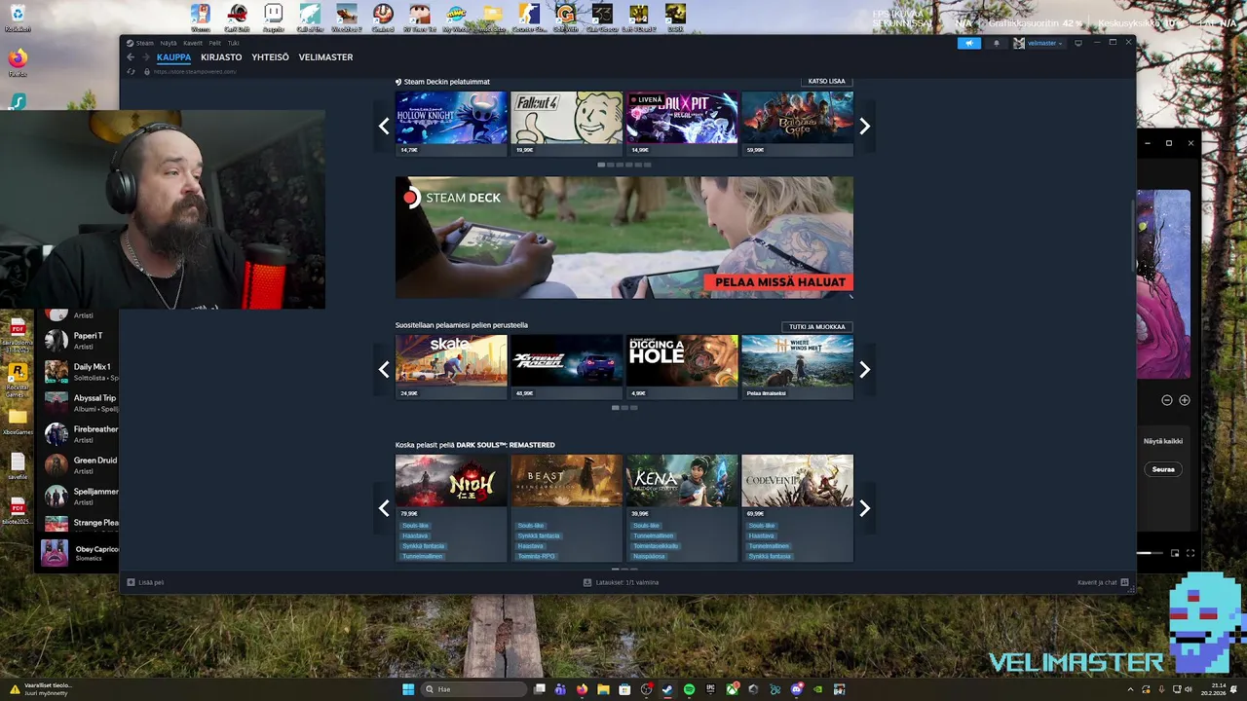Show next Dark Souls similar games
The height and width of the screenshot is (701, 1247).
864,508
